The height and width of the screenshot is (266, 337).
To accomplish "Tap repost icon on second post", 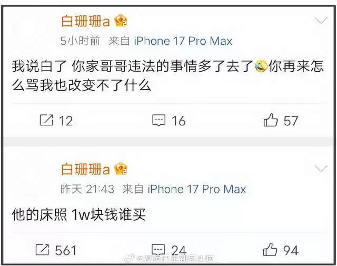I will click(x=42, y=250).
